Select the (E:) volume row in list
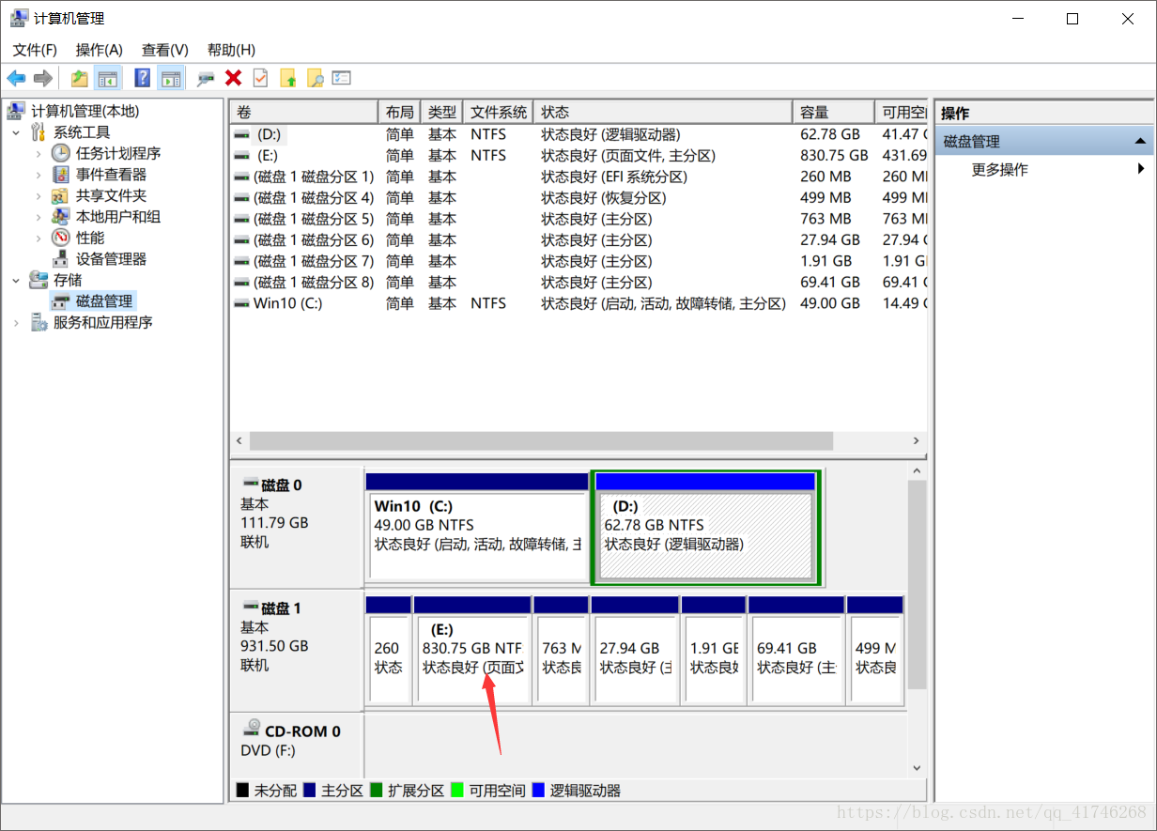This screenshot has height=831, width=1157. [578, 155]
